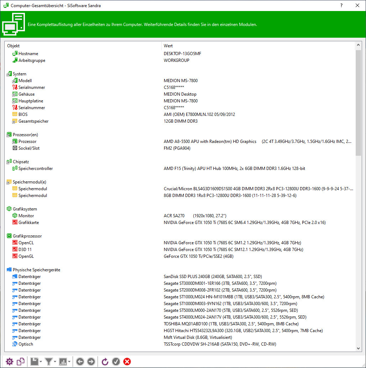Click the Arbeitsgruppe row icon
The height and width of the screenshot is (368, 366).
[15, 60]
